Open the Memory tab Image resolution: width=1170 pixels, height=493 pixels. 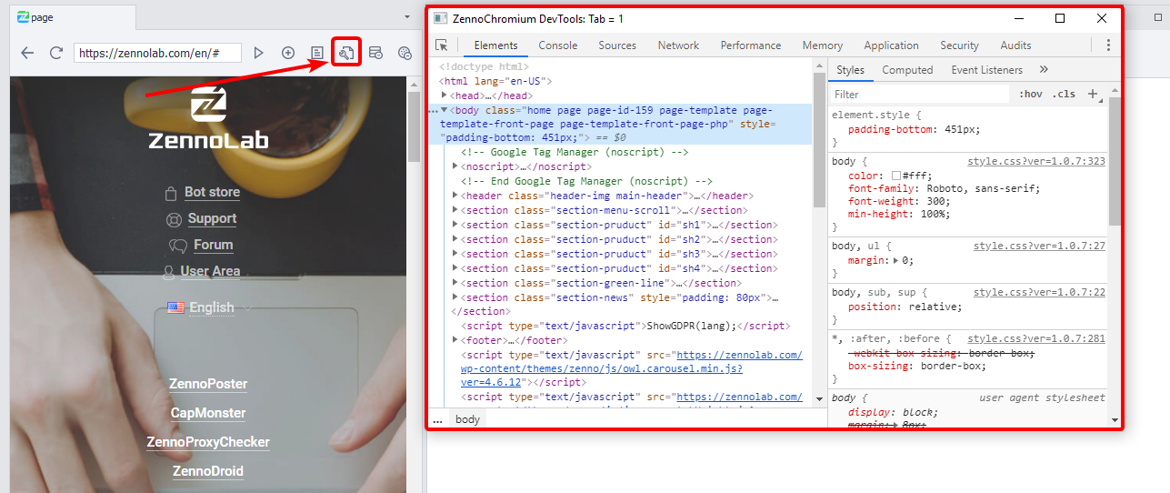[x=823, y=45]
